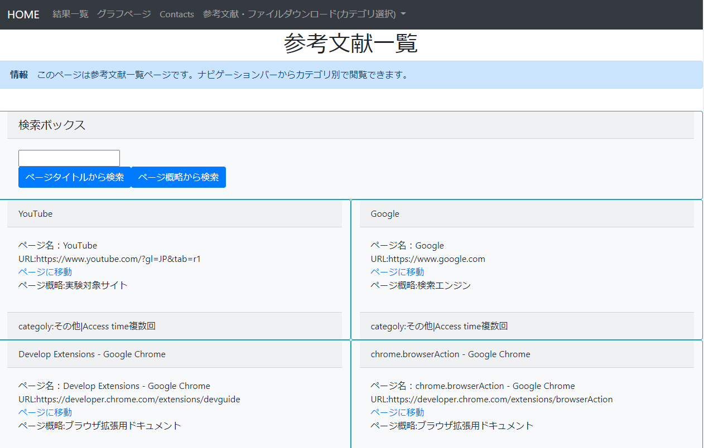Click the ページ概略から検索 button
This screenshot has height=448, width=704.
click(179, 177)
